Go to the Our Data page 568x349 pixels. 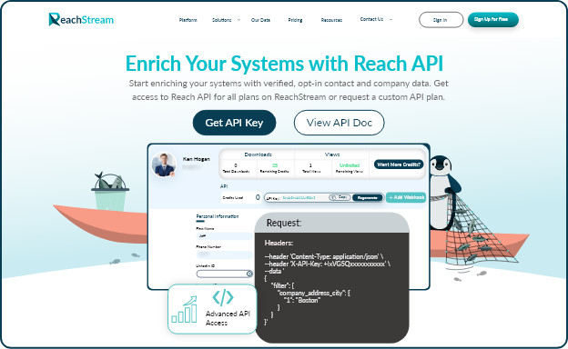[x=260, y=20]
